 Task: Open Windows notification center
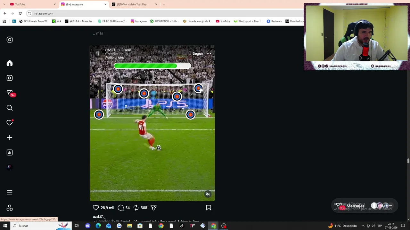[403, 226]
